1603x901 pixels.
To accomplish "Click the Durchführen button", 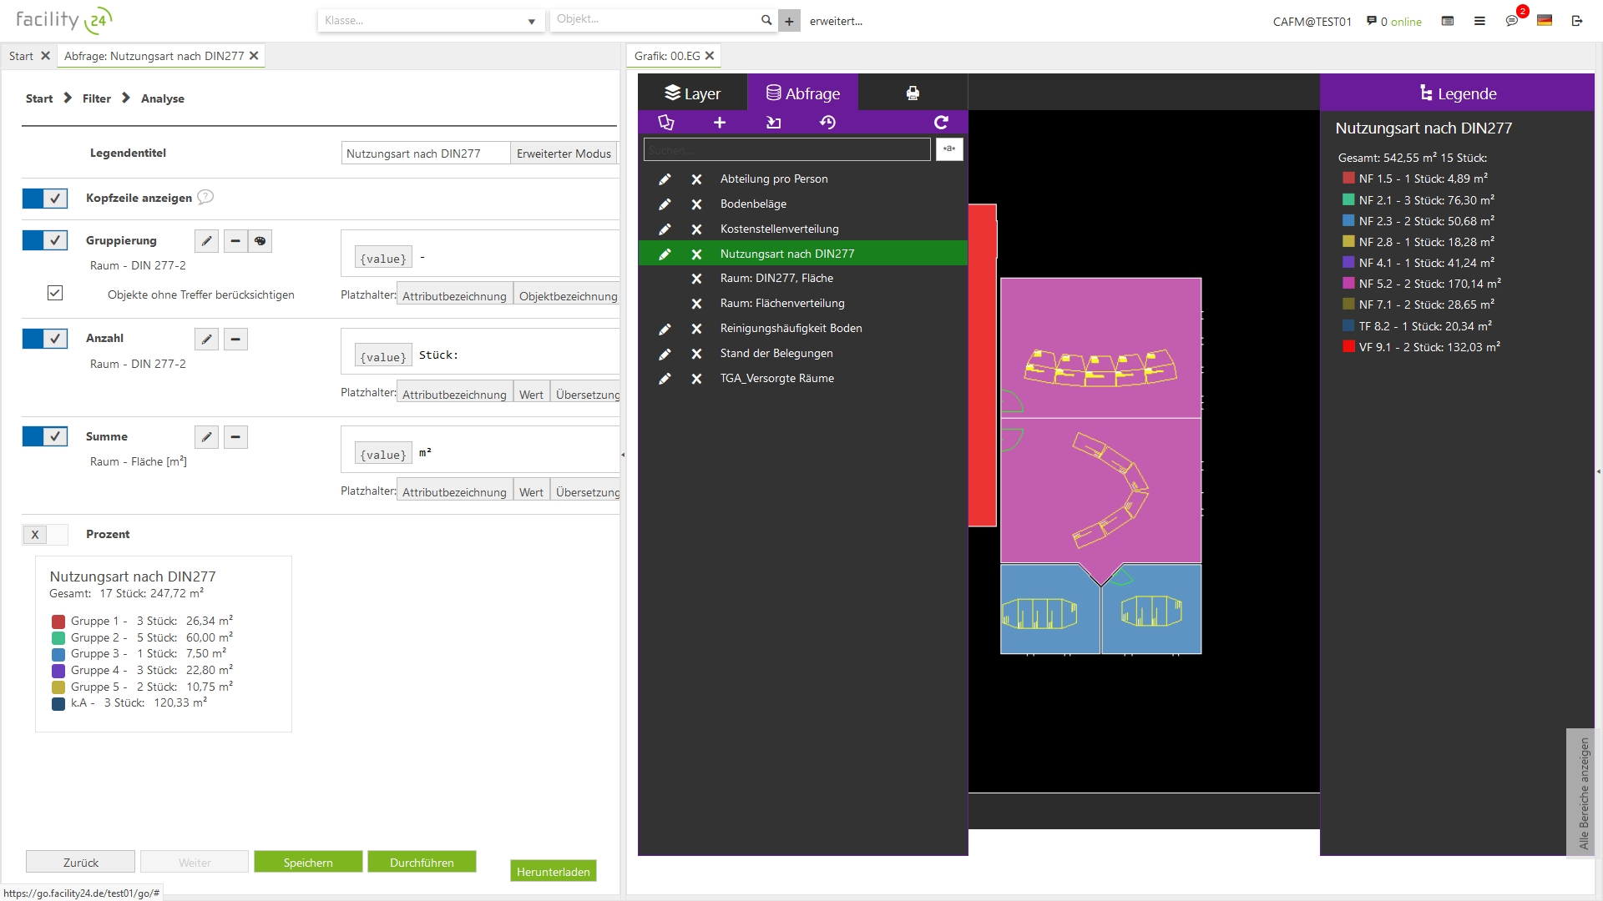I will (422, 863).
